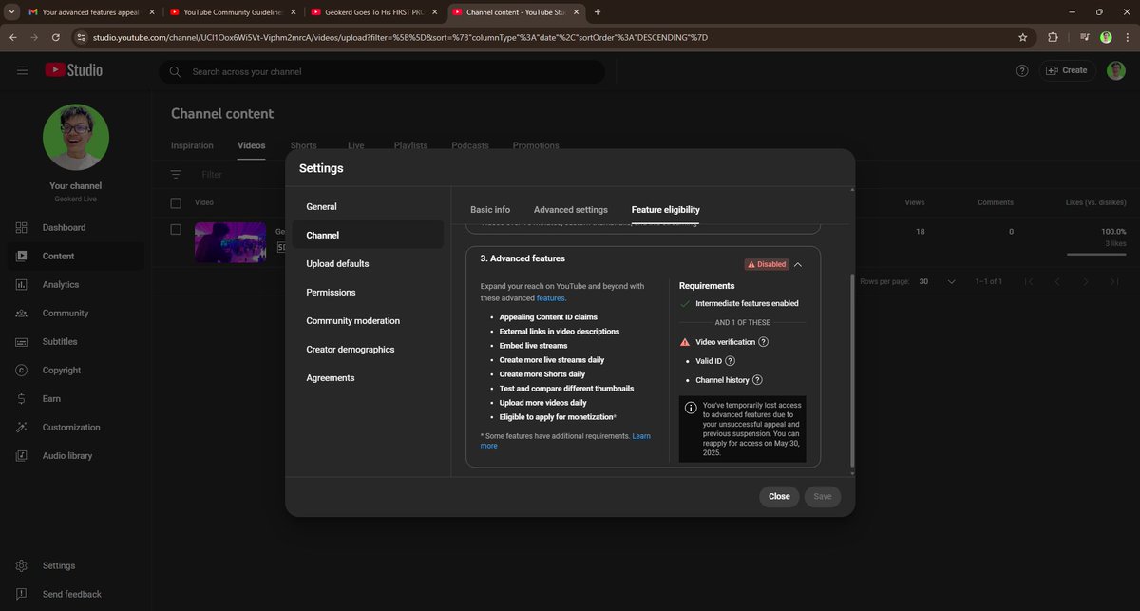1140x611 pixels.
Task: Tick the checkbox for the video row
Action: point(176,229)
